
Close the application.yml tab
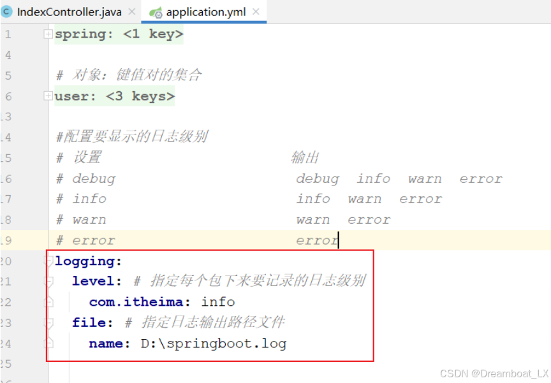256,12
